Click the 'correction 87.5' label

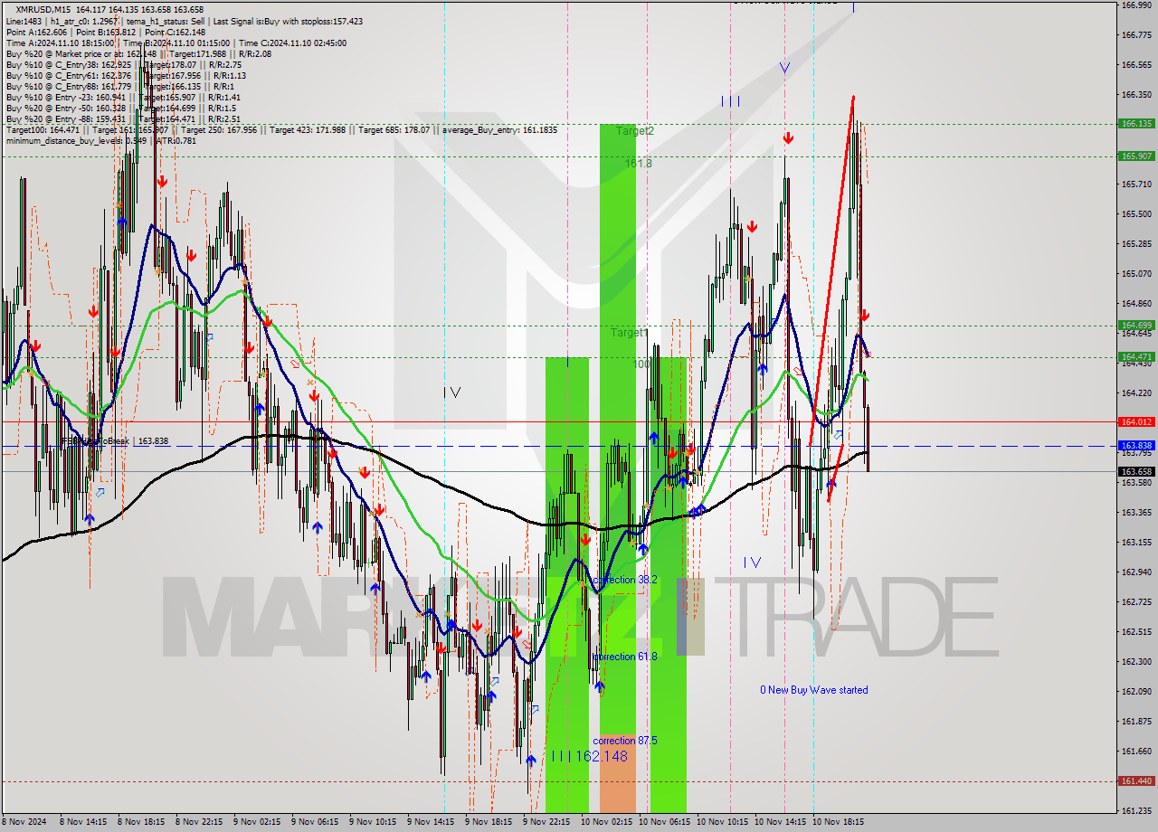625,741
